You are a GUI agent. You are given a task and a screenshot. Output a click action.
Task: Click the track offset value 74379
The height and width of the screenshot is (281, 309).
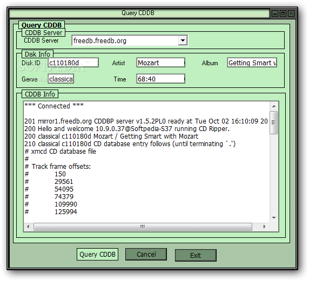tap(64, 196)
